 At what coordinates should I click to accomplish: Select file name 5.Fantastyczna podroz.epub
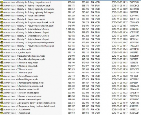tap(23, 86)
